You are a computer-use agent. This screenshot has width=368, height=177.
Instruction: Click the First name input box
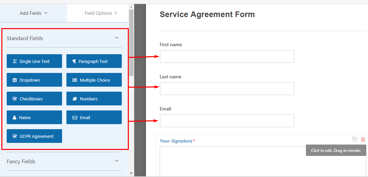227,57
